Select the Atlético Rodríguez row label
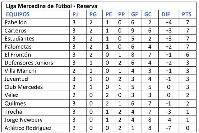Viewport: 199px width, 133px height. tap(28, 127)
